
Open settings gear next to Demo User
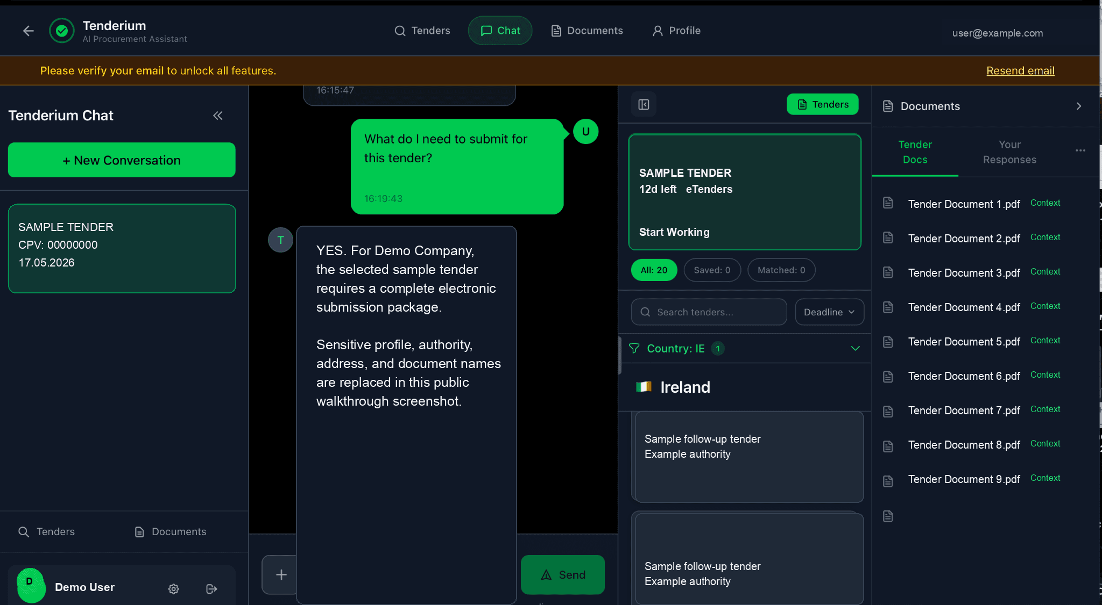click(173, 589)
